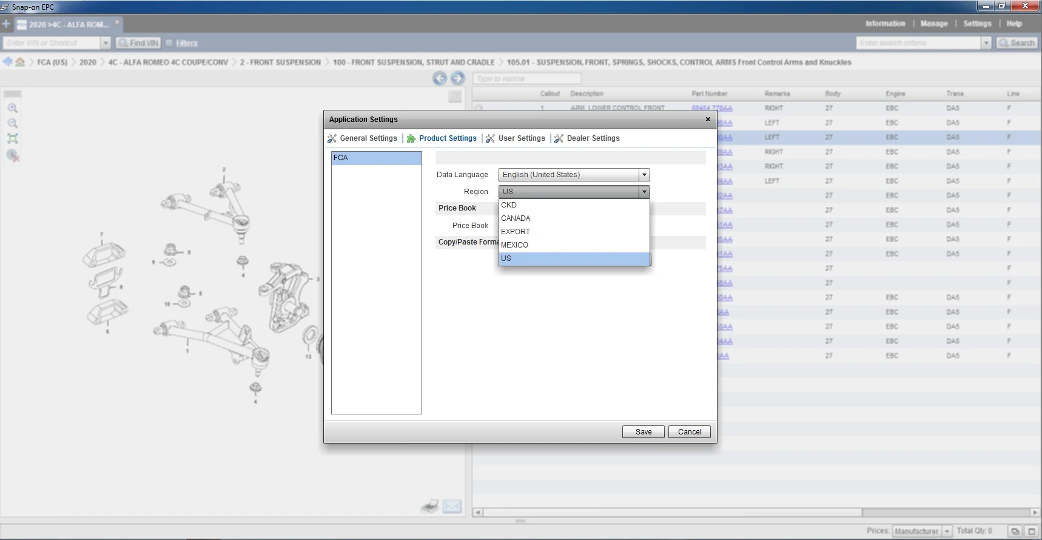Click the panel toggle square above diagram
The height and width of the screenshot is (540, 1042).
pos(455,96)
